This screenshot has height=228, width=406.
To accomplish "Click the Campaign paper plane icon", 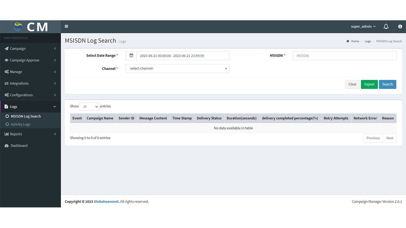I will (6, 49).
